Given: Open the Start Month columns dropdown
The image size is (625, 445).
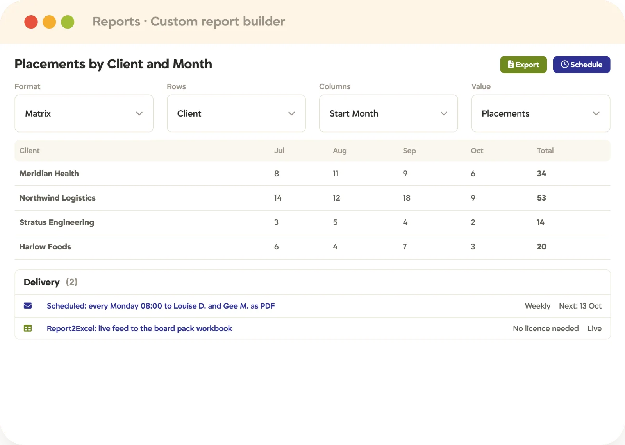Looking at the screenshot, I should (x=389, y=113).
